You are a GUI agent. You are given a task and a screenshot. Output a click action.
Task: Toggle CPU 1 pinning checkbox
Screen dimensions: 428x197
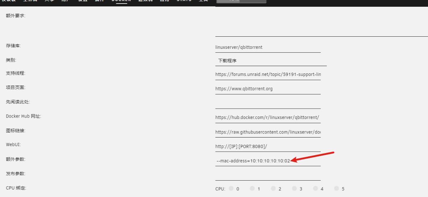pos(252,188)
